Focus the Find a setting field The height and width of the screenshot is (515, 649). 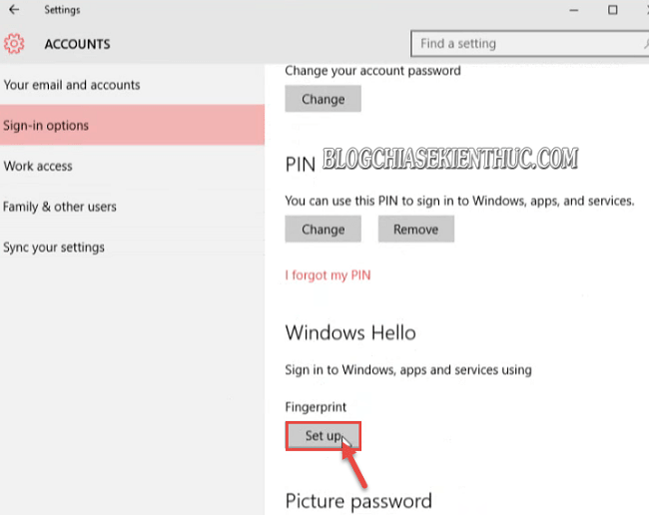click(x=530, y=44)
